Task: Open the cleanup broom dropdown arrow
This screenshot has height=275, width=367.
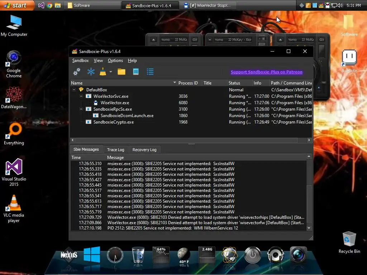Action: pos(111,72)
